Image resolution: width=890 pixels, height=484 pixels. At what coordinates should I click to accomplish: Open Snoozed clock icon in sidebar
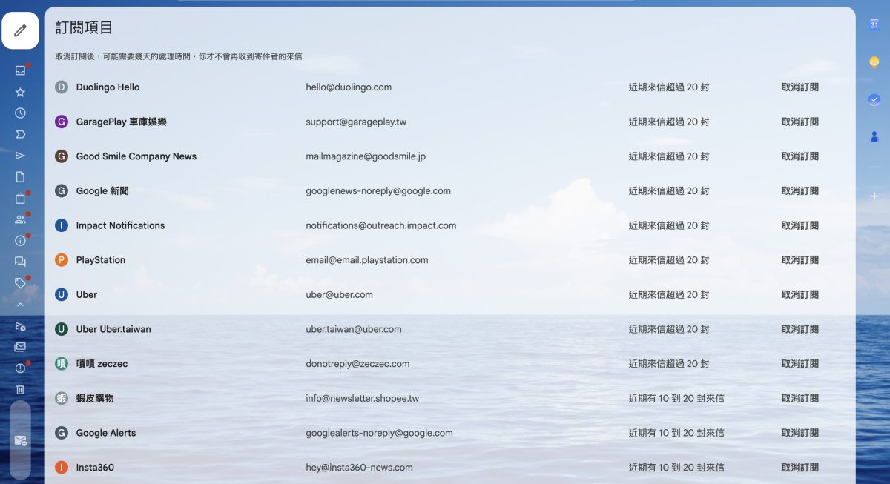pos(20,113)
